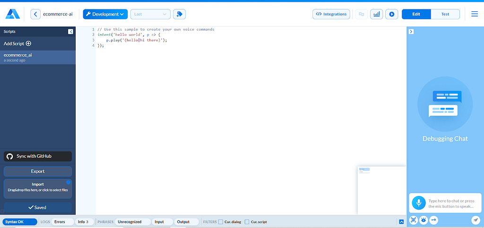Click line 2 intent hello world code
Image resolution: width=484 pixels, height=228 pixels.
coord(129,35)
